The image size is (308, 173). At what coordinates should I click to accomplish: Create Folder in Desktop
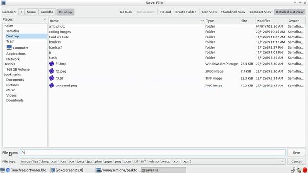(185, 12)
